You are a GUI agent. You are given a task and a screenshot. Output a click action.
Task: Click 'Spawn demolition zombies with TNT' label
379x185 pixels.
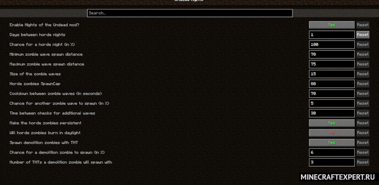(44, 143)
